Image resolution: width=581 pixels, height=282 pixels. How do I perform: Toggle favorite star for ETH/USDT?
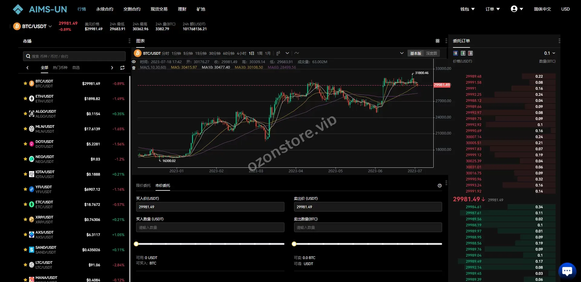[x=25, y=99]
